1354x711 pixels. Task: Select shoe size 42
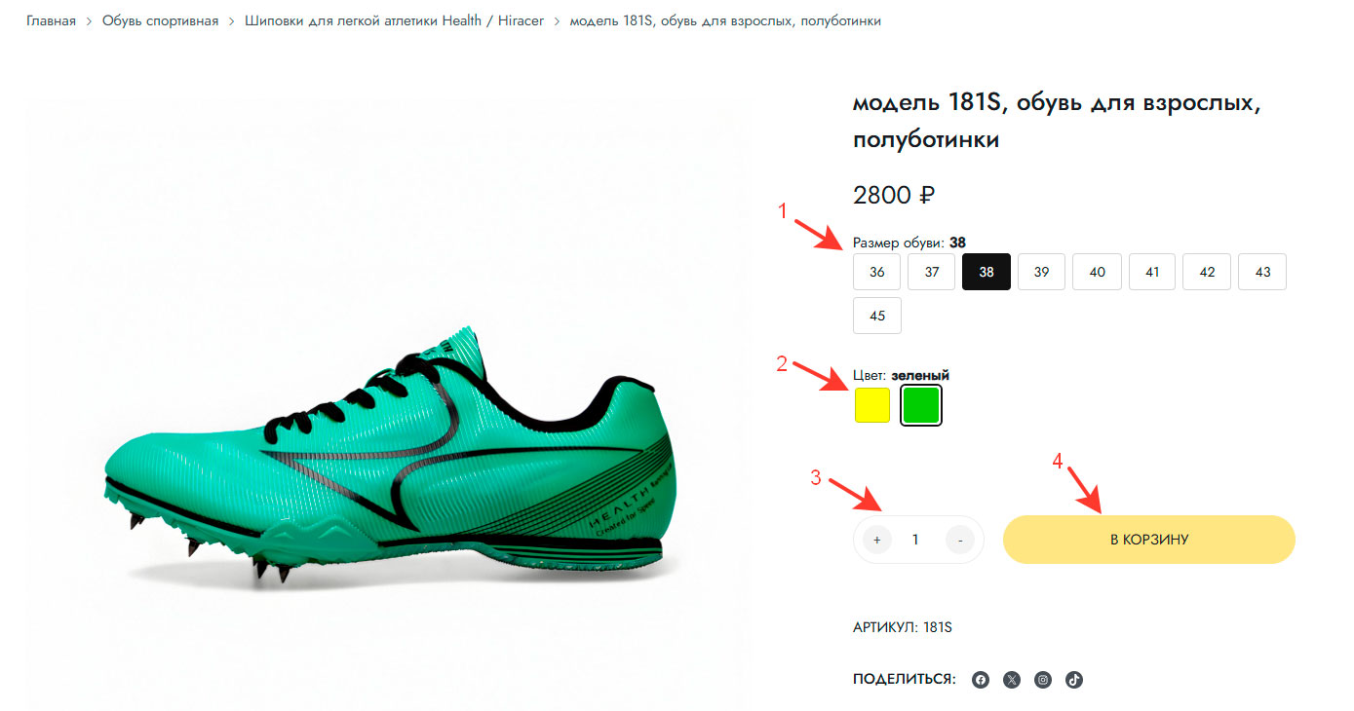(1208, 272)
